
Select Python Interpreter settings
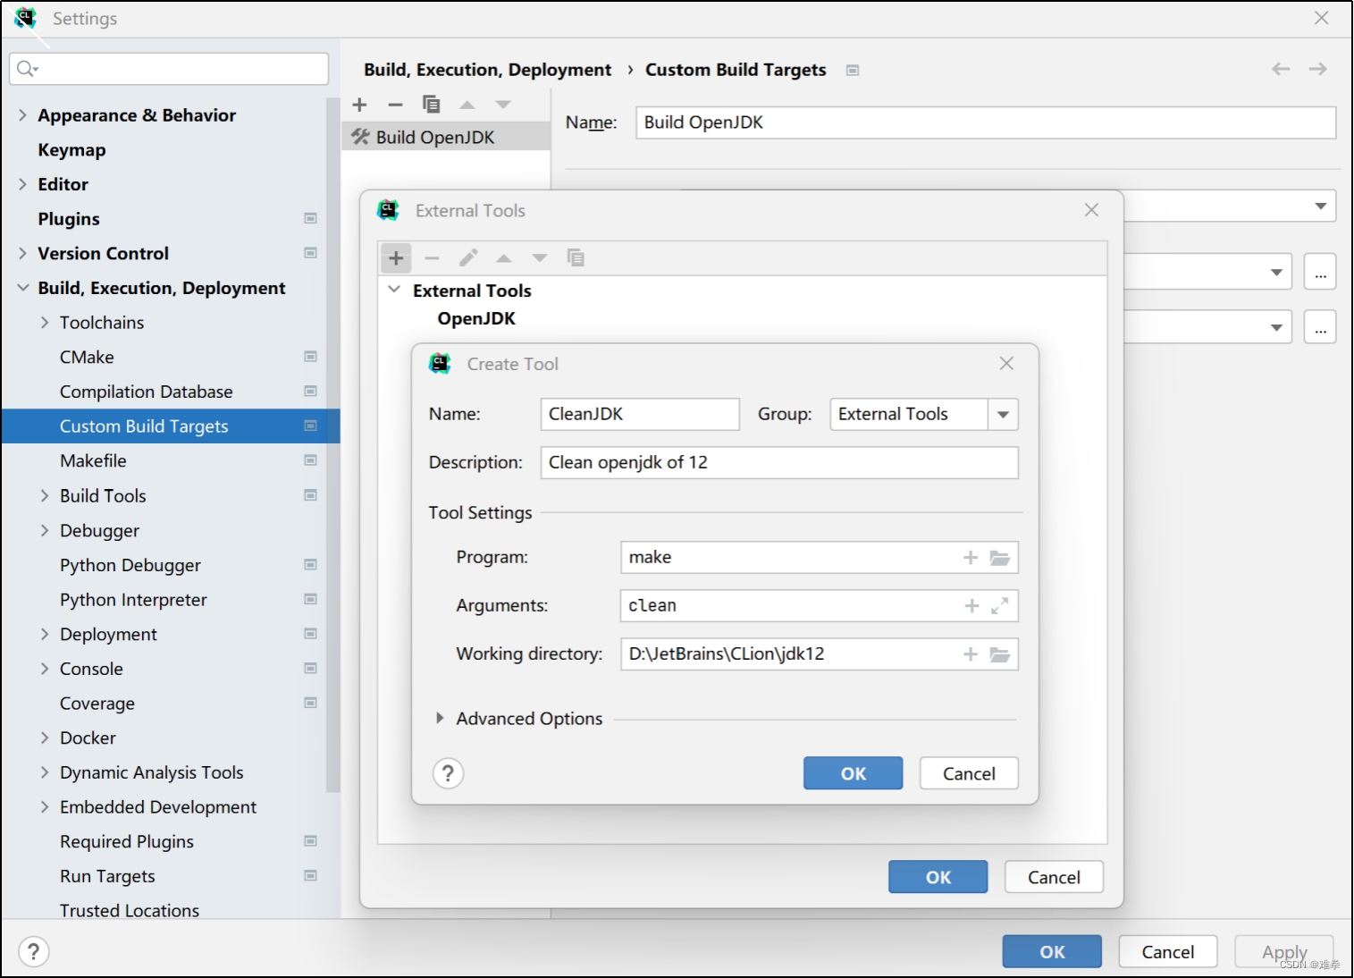point(133,600)
